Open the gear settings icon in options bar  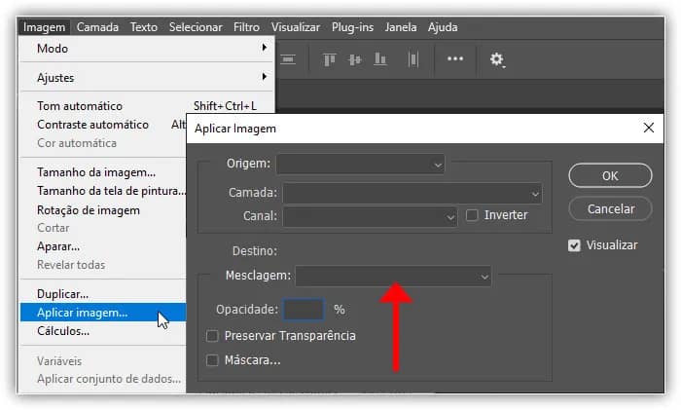(497, 59)
